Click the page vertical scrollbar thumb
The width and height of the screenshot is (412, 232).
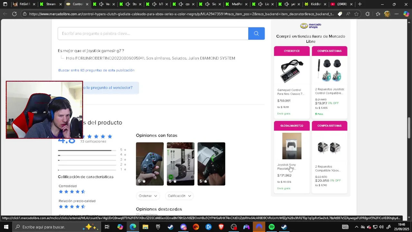click(409, 128)
